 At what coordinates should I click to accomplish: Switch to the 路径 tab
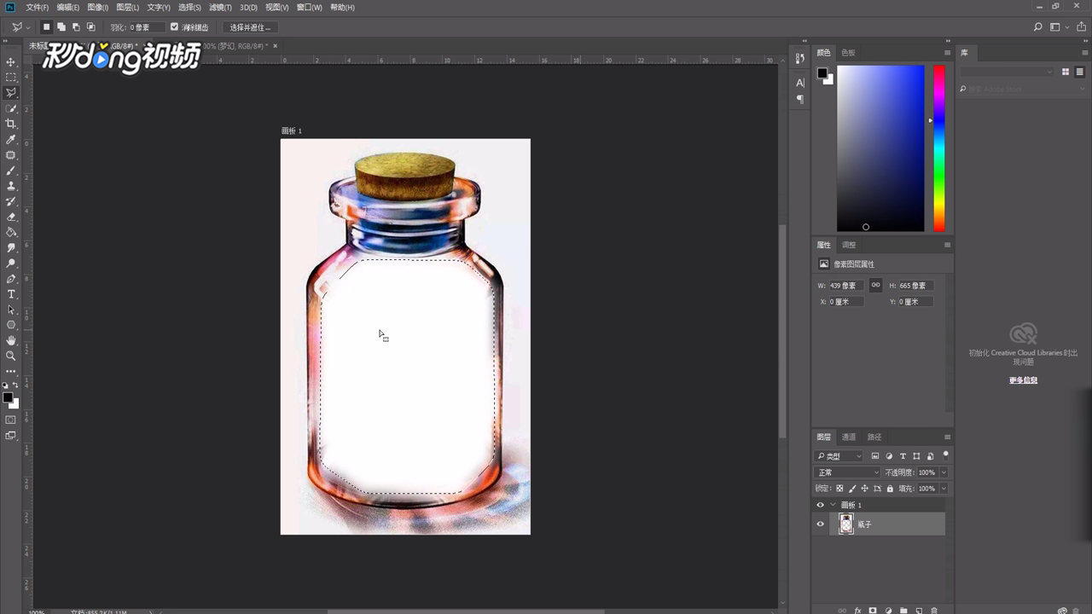click(x=874, y=437)
